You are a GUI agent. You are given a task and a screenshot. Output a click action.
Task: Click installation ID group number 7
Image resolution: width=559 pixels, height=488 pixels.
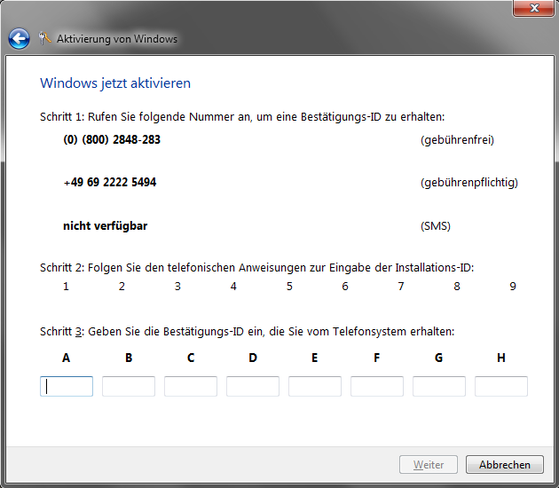[401, 287]
